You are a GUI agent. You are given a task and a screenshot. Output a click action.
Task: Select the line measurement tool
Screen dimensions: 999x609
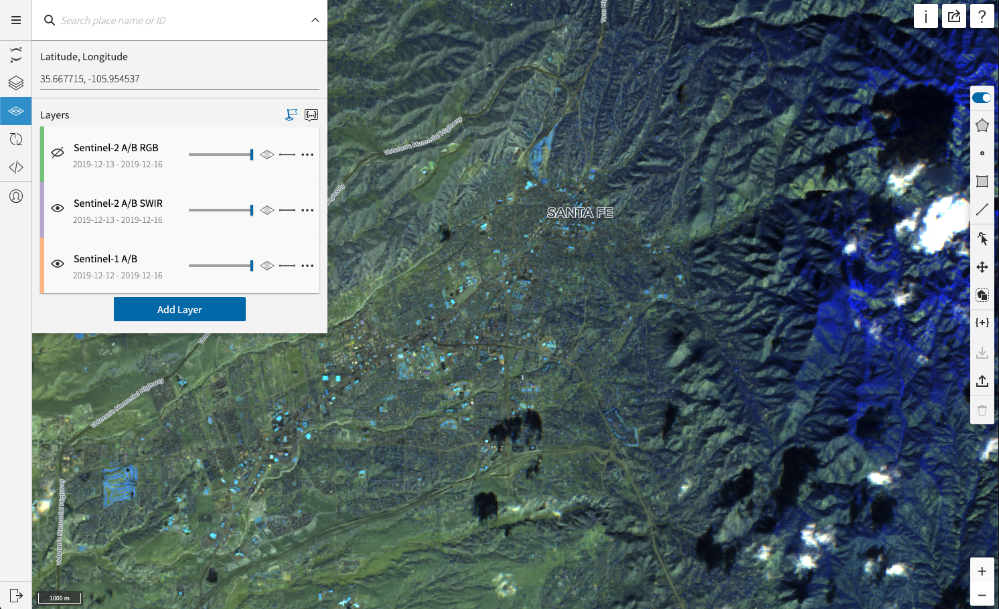tap(982, 210)
